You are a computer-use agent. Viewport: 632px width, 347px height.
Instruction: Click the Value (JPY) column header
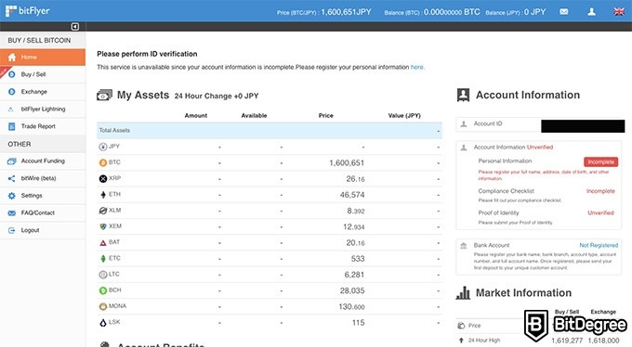coord(404,116)
